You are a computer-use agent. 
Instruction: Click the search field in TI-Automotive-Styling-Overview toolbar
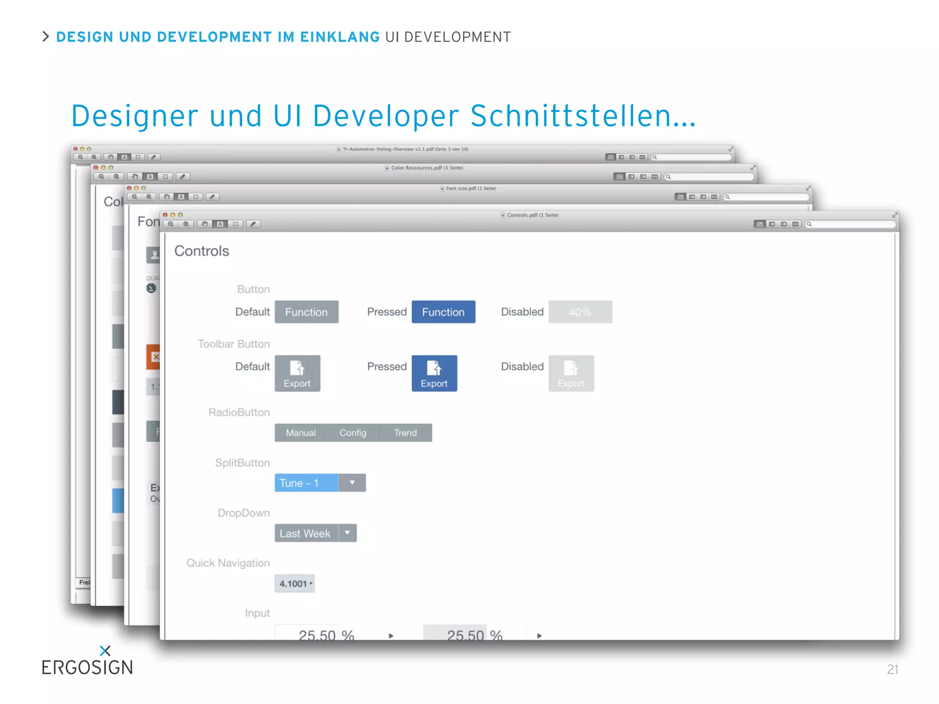pos(691,157)
